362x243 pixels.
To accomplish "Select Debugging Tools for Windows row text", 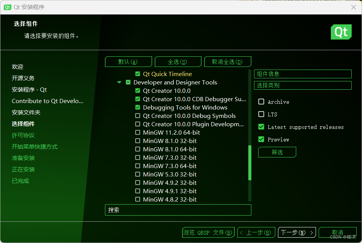I will 185,107.
